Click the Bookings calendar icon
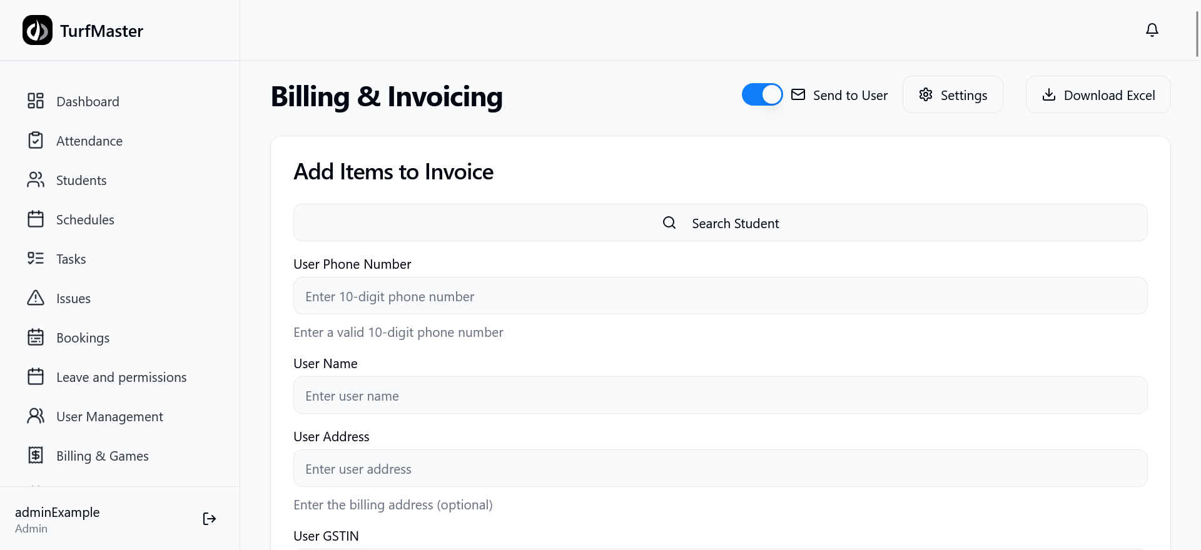This screenshot has height=550, width=1201. click(36, 337)
